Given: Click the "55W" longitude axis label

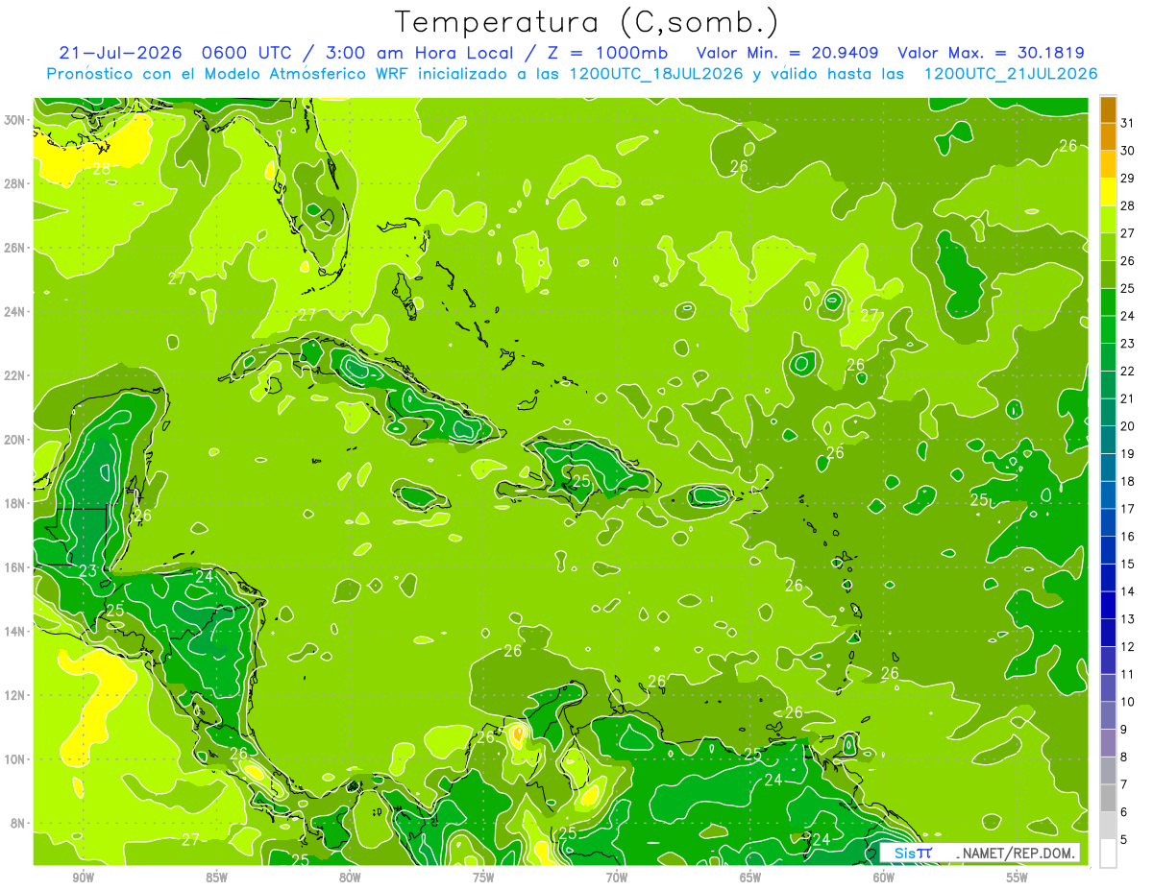Looking at the screenshot, I should (x=1017, y=877).
